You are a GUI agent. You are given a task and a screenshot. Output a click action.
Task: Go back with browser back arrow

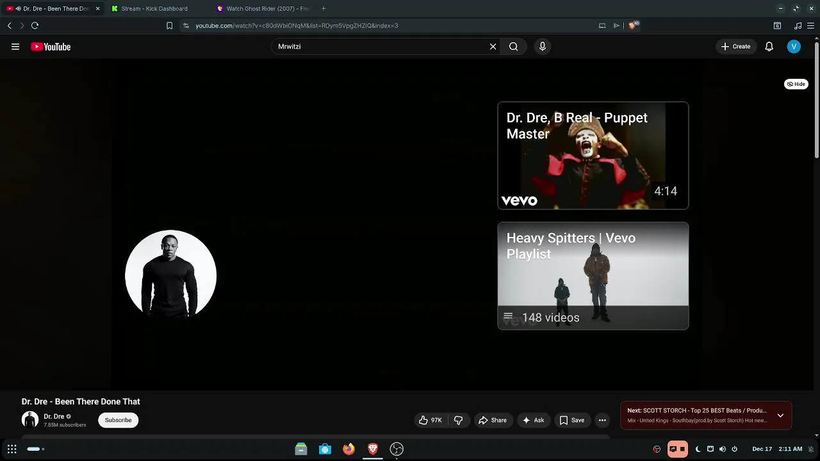point(9,26)
